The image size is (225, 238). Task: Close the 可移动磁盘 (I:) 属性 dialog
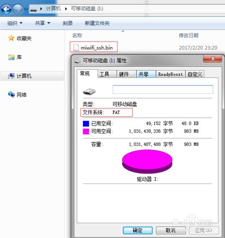(212, 58)
